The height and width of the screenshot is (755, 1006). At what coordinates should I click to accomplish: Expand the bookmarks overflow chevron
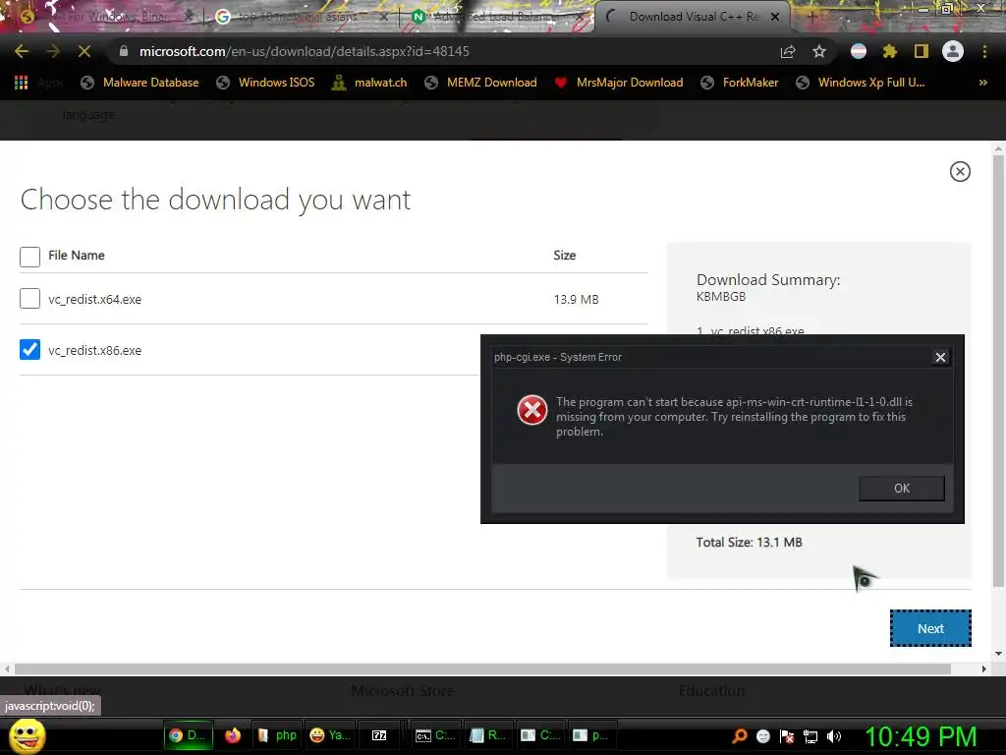(982, 83)
